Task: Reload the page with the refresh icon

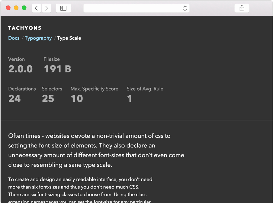Action: point(185,8)
